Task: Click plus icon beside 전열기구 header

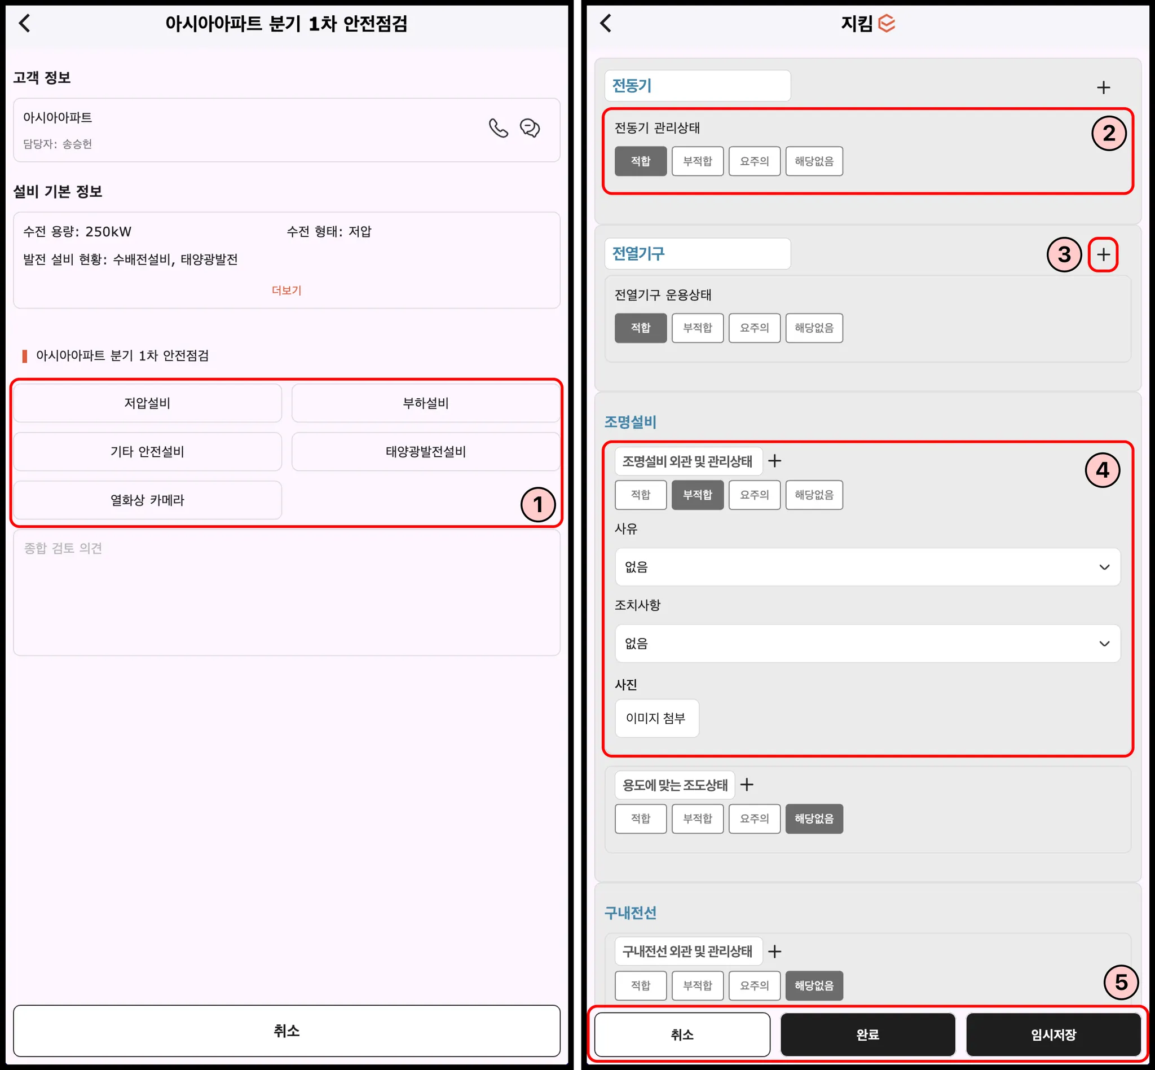Action: click(1103, 255)
